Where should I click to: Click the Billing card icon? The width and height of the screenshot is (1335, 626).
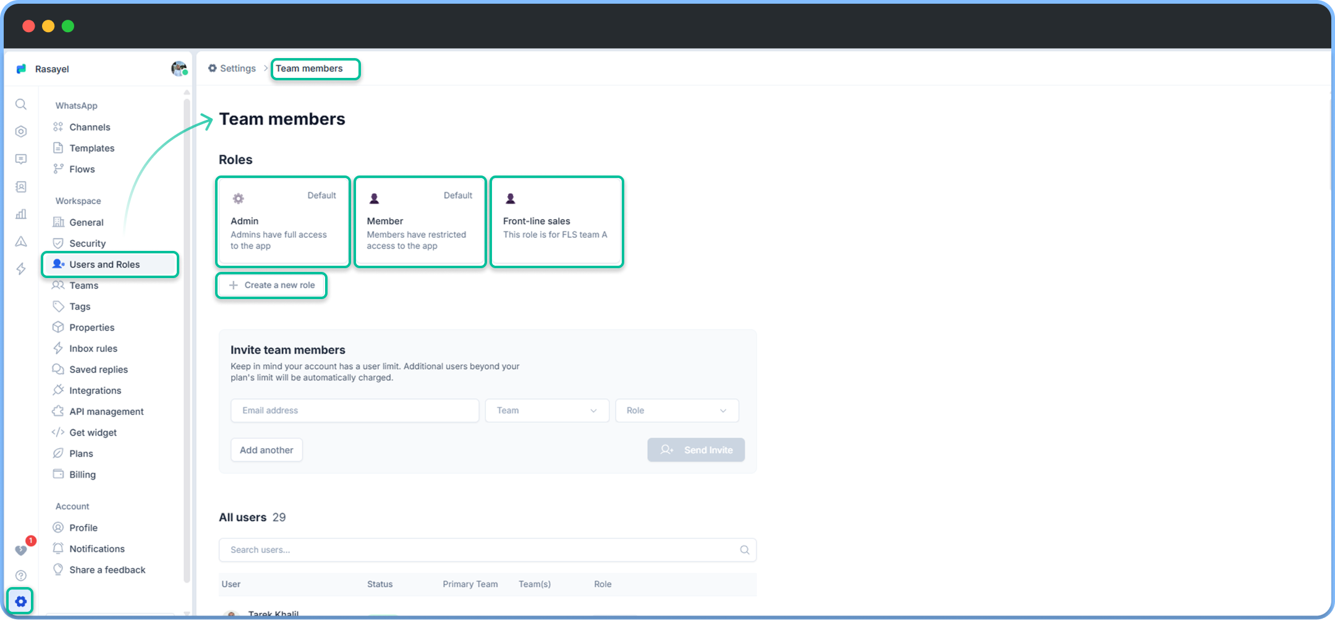point(58,474)
